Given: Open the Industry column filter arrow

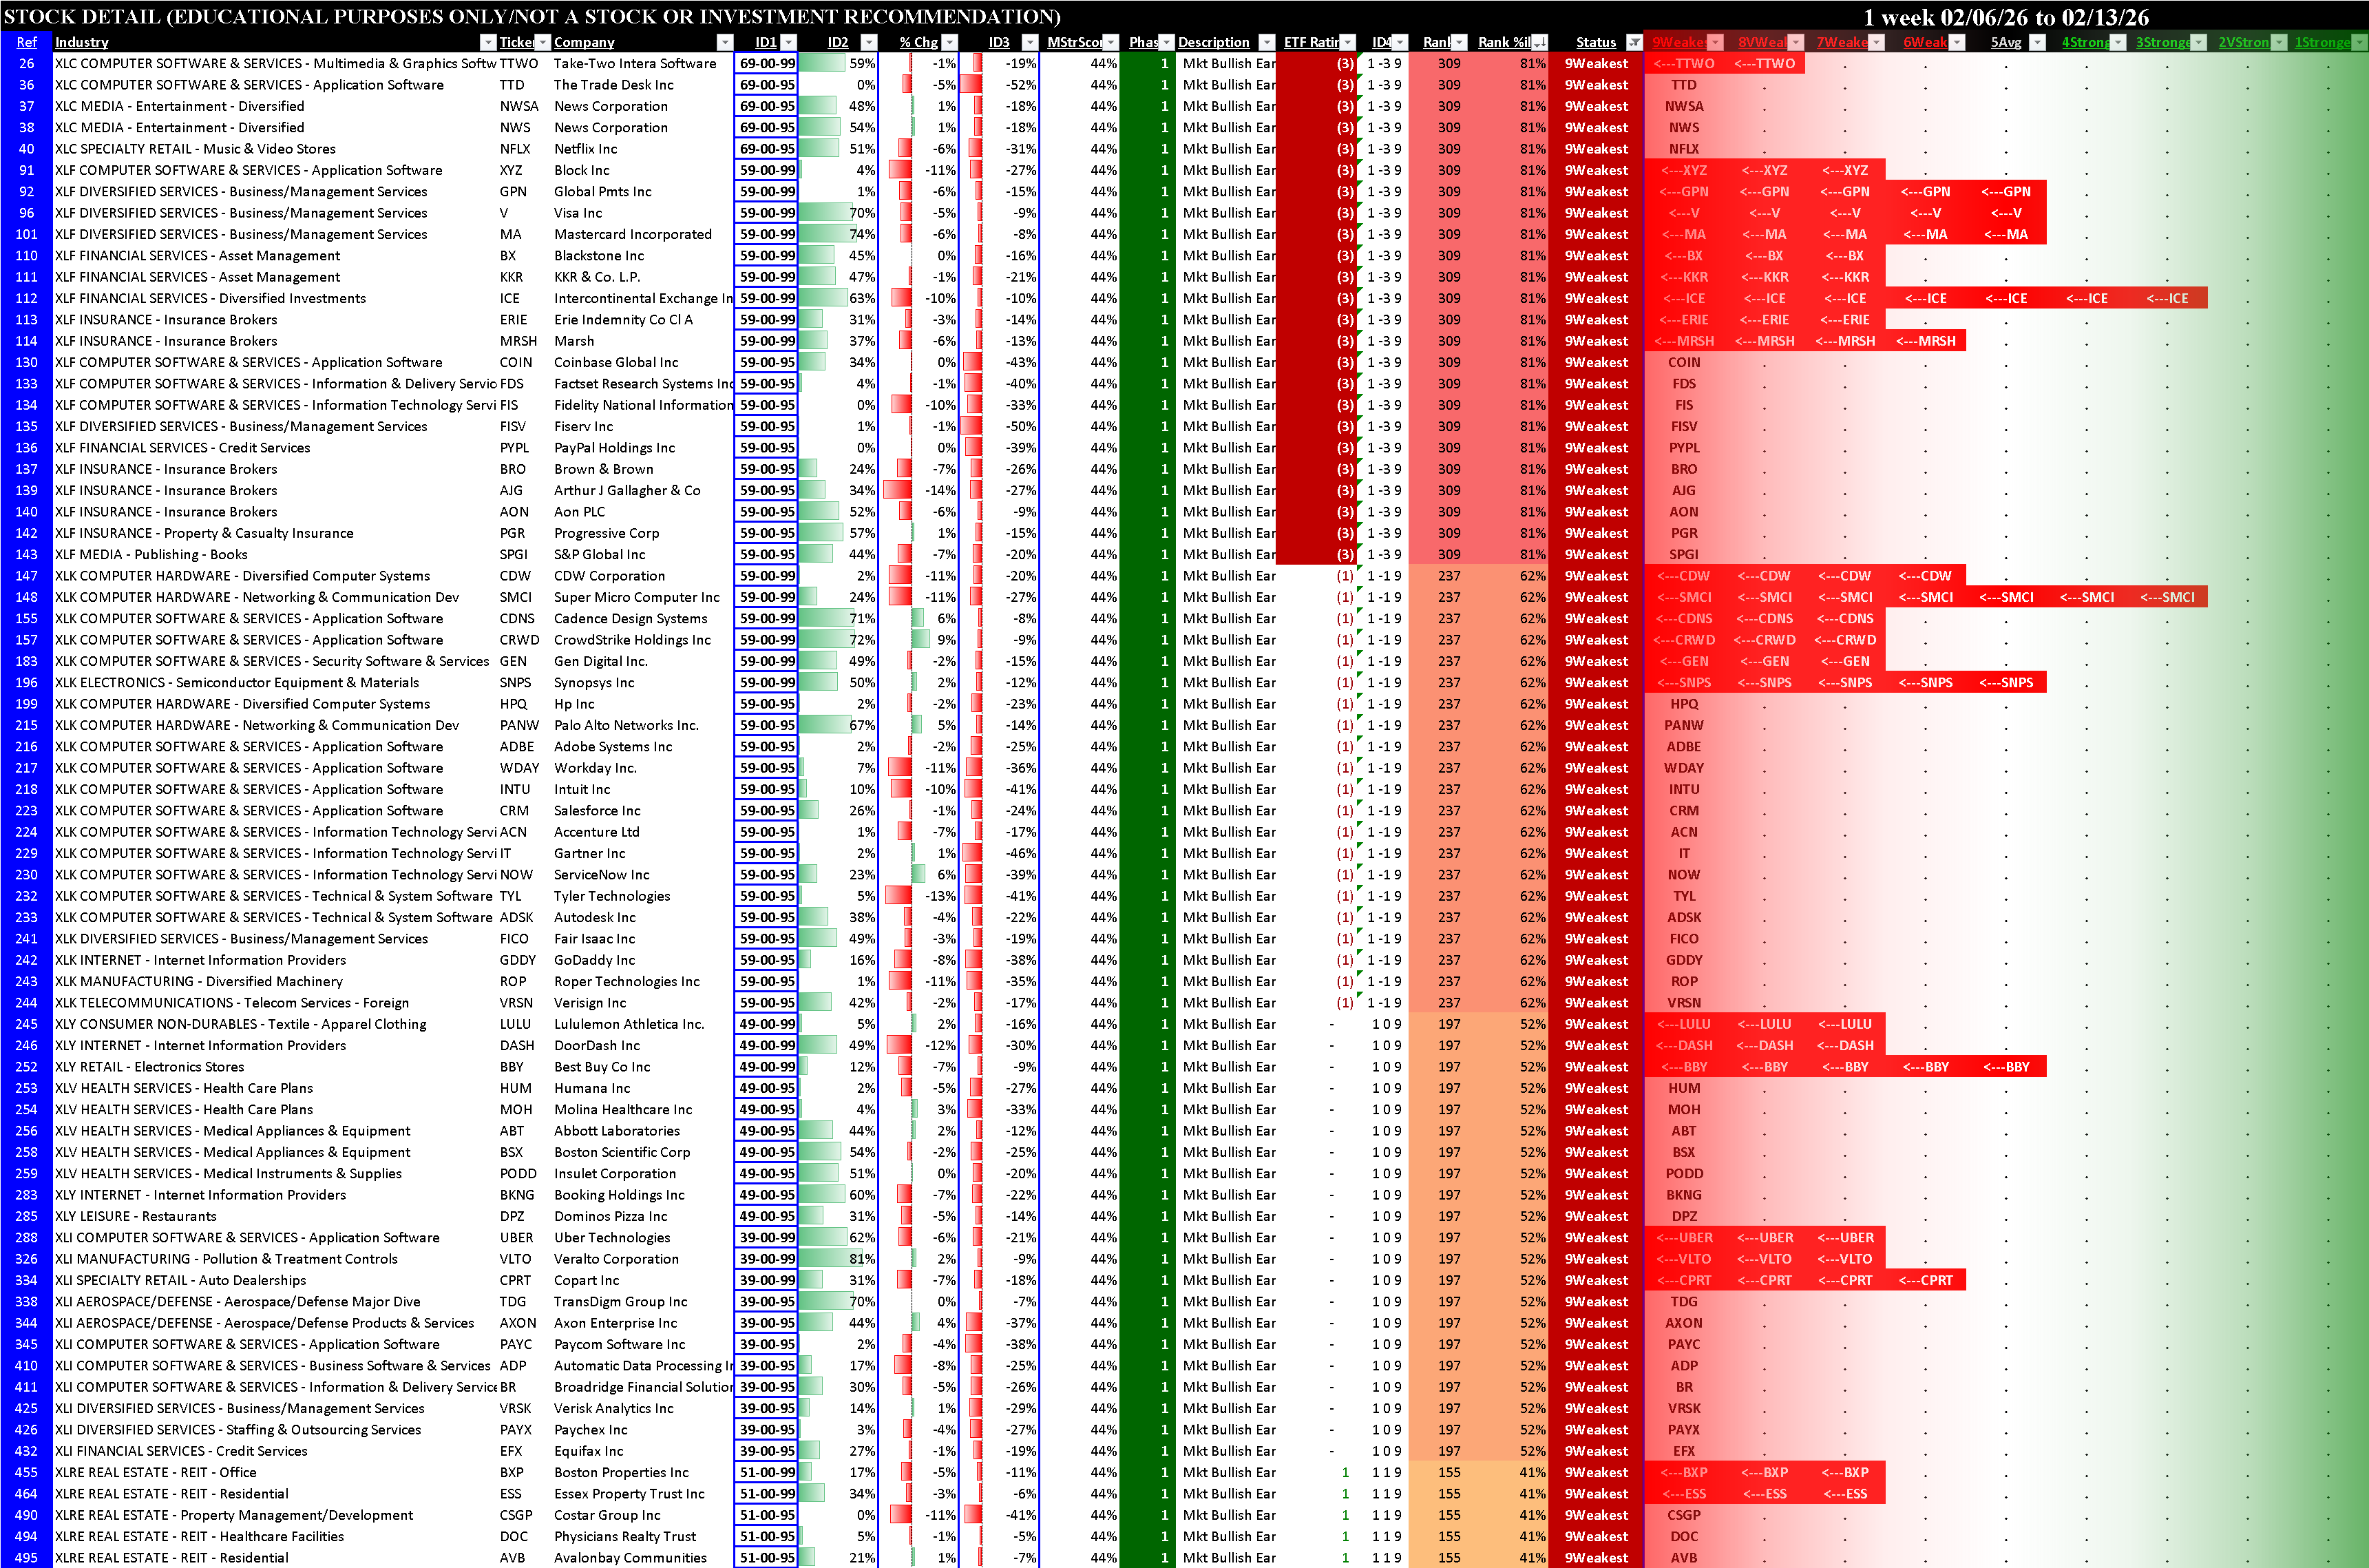Looking at the screenshot, I should coord(488,42).
